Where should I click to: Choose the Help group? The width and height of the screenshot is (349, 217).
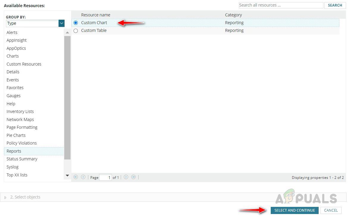click(x=11, y=104)
